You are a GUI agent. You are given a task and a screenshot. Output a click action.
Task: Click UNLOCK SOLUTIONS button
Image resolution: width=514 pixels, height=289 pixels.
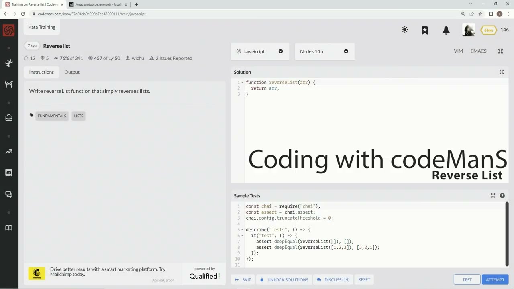284,280
